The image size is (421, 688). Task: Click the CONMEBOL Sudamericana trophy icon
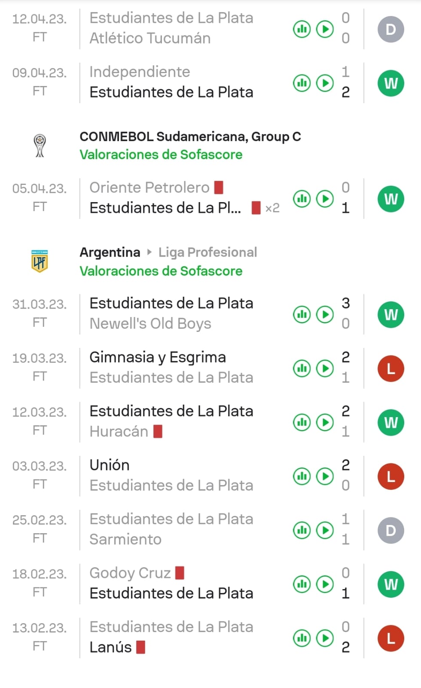[x=40, y=146]
